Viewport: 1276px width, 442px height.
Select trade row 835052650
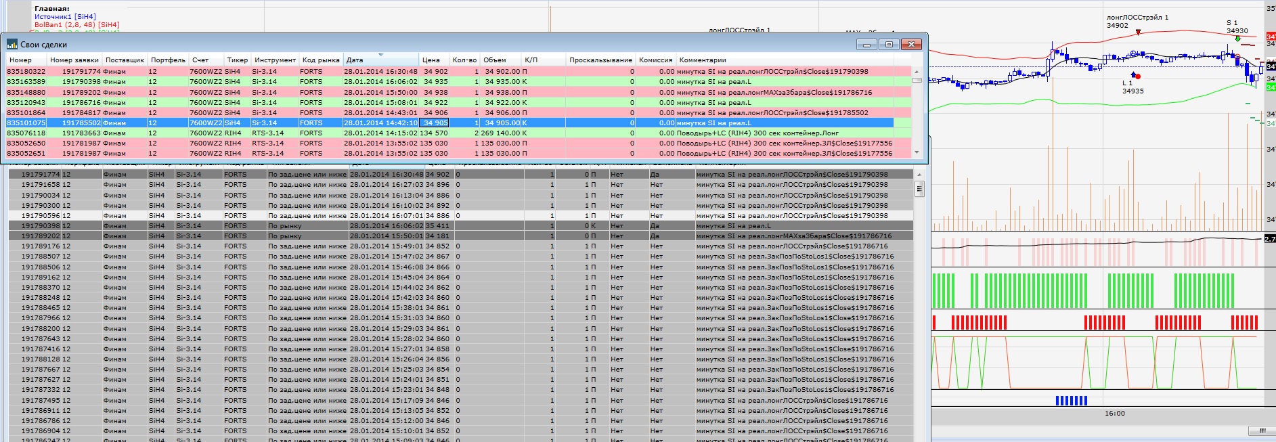pos(458,143)
